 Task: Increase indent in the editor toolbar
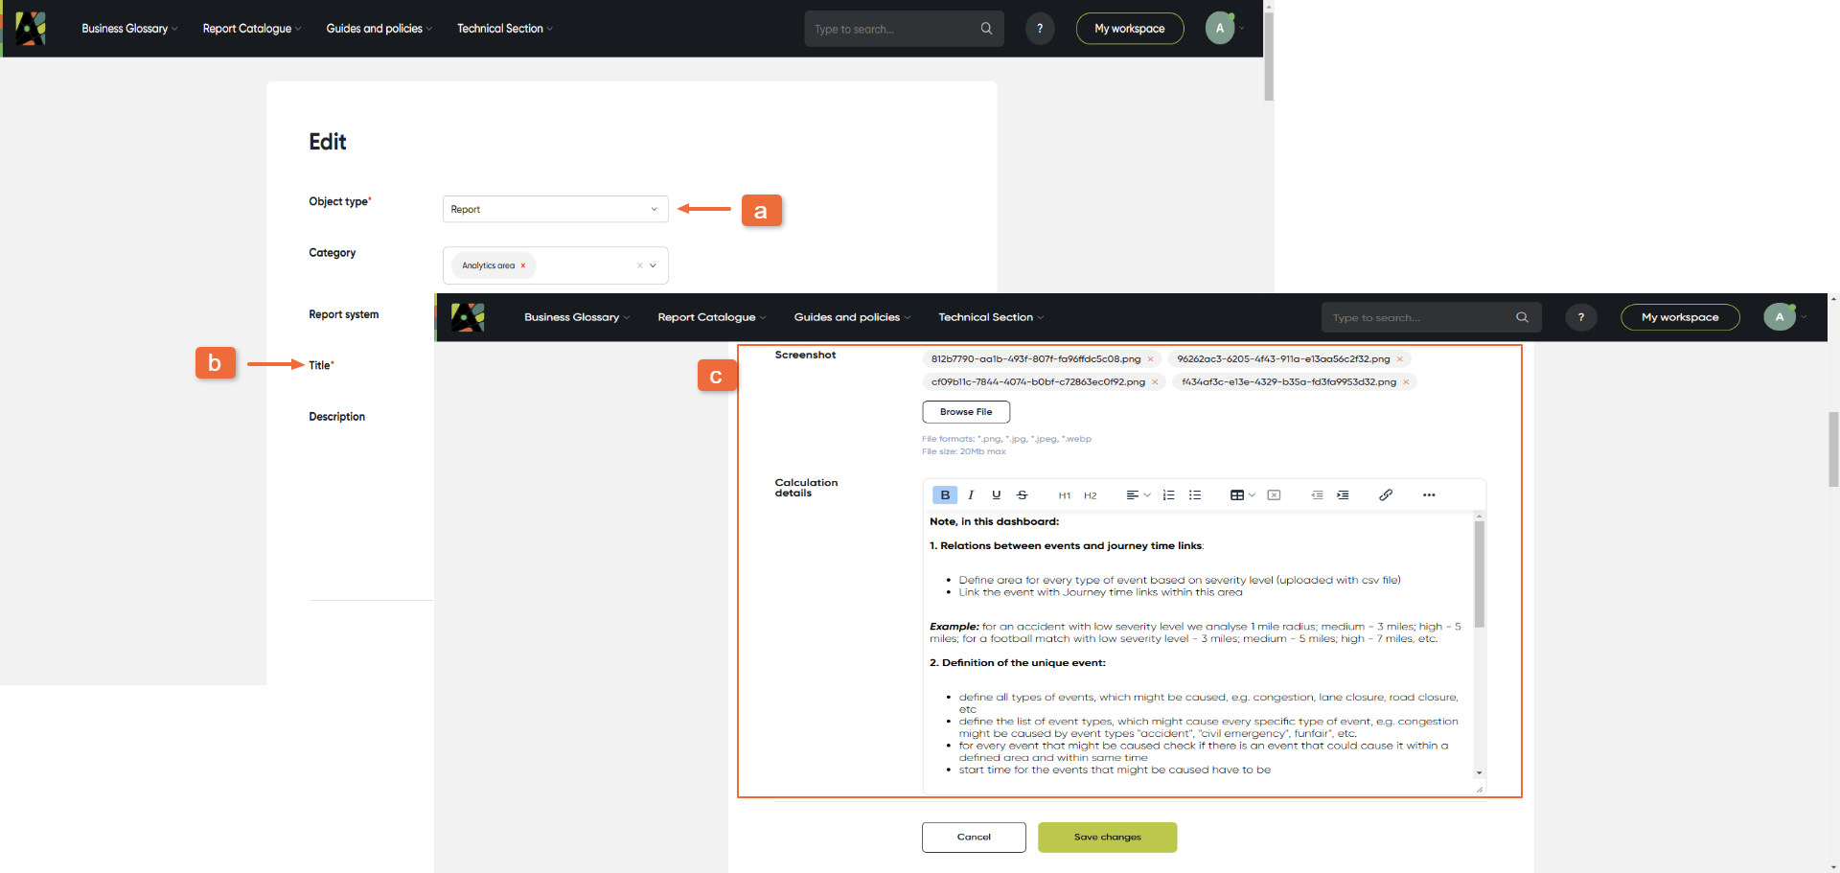1344,495
